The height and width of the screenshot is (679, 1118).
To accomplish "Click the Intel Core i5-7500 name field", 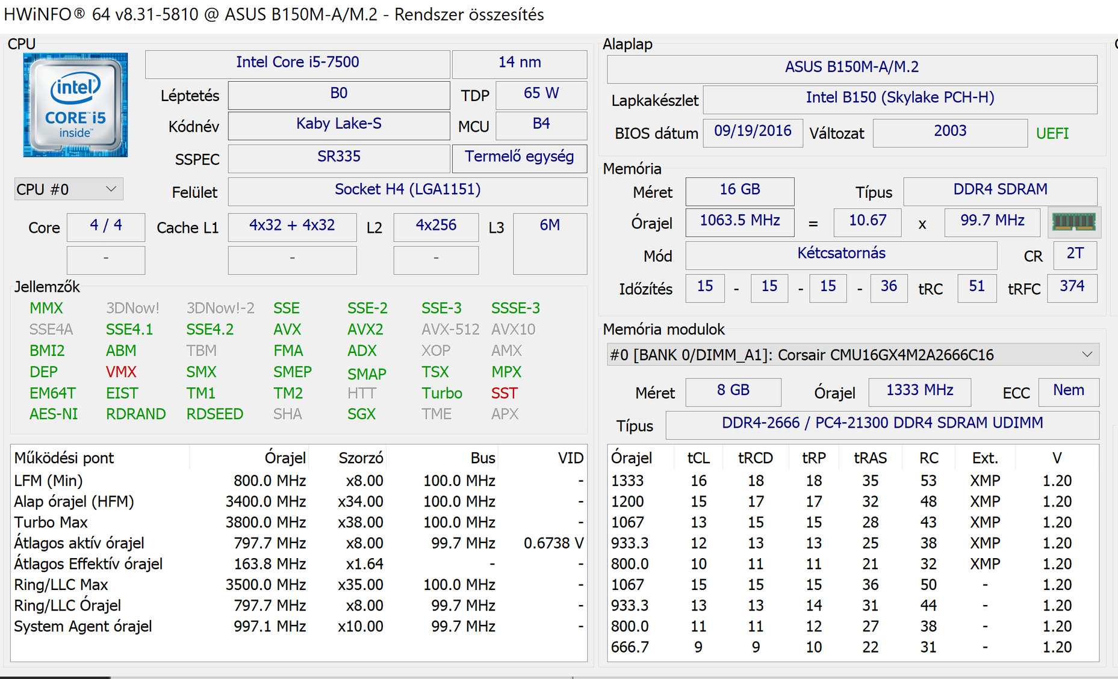I will pyautogui.click(x=297, y=63).
